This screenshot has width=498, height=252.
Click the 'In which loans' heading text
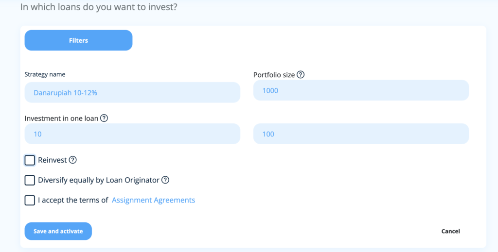(99, 7)
